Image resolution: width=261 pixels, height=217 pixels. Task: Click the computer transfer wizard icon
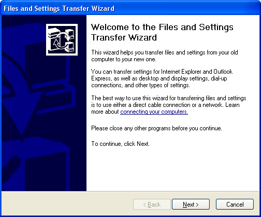coord(62,39)
